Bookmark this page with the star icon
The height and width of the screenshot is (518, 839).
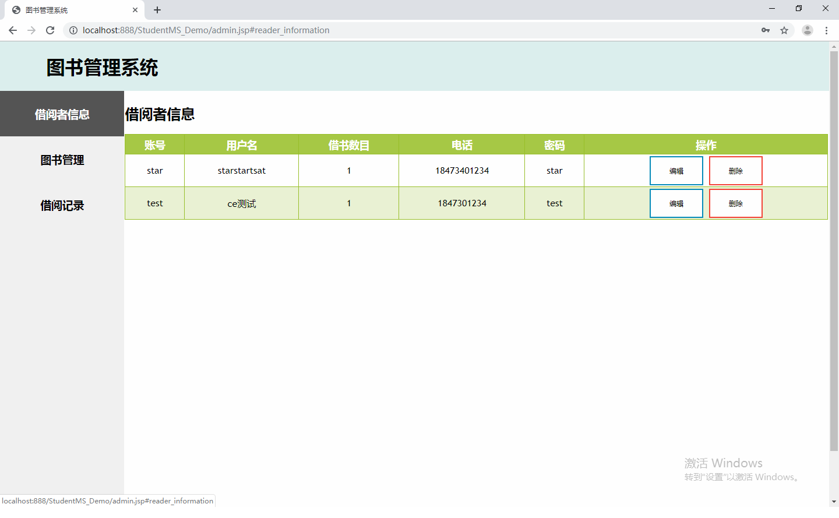(x=784, y=30)
